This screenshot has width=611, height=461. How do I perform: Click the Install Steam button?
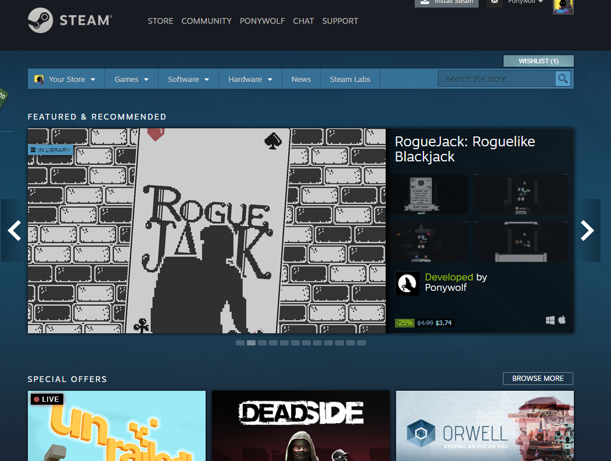(x=447, y=3)
